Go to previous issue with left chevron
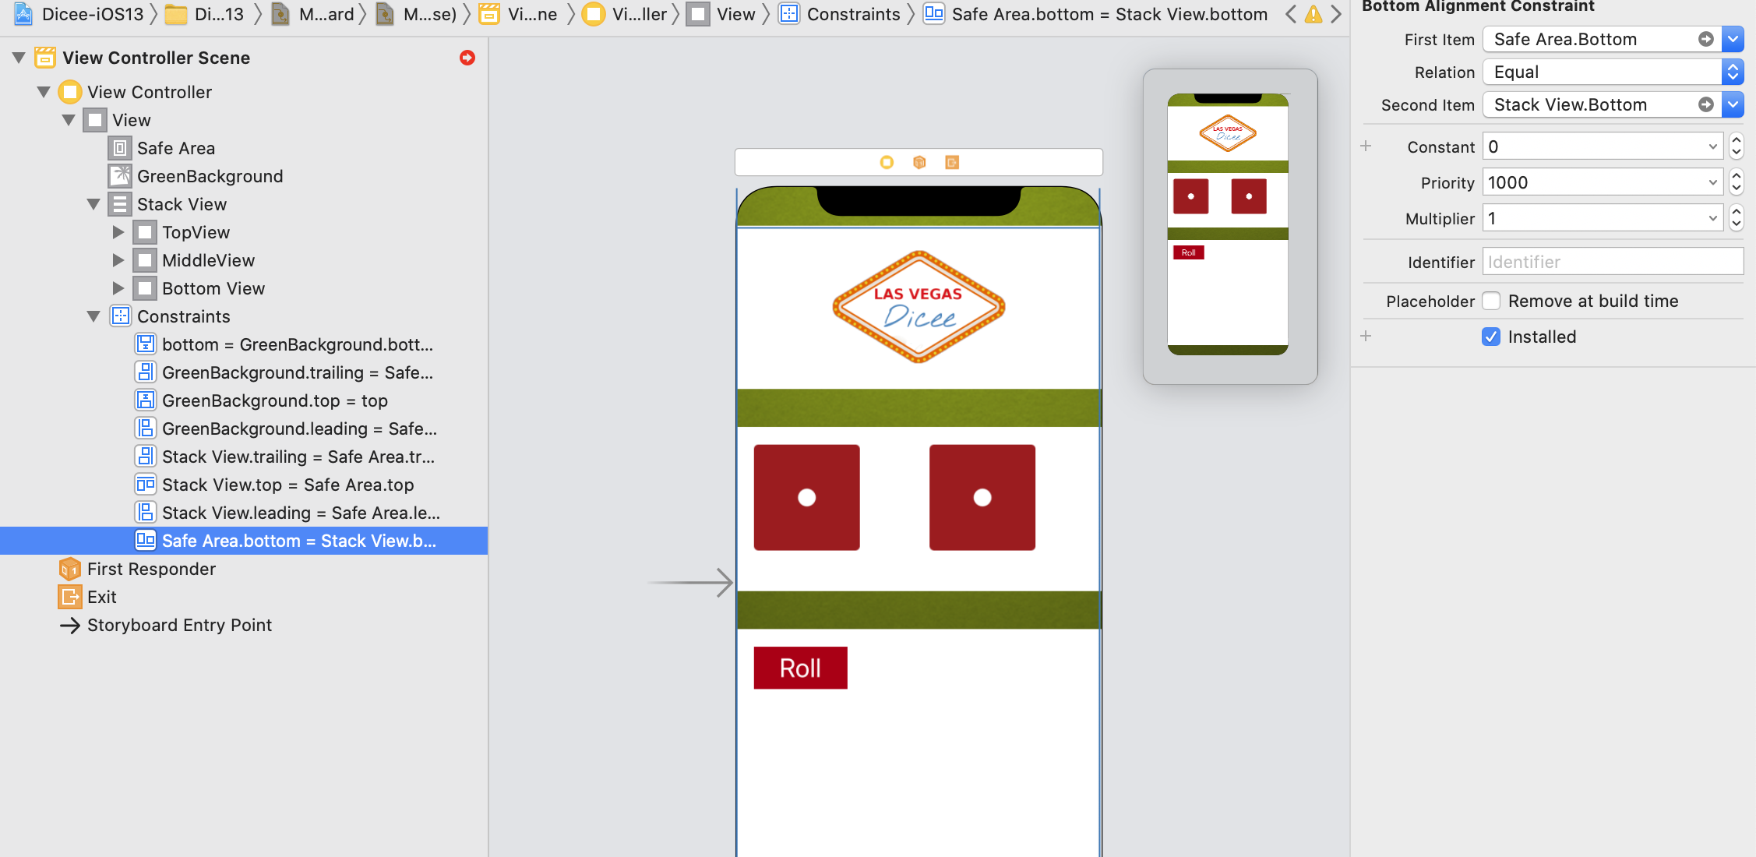 click(x=1291, y=14)
